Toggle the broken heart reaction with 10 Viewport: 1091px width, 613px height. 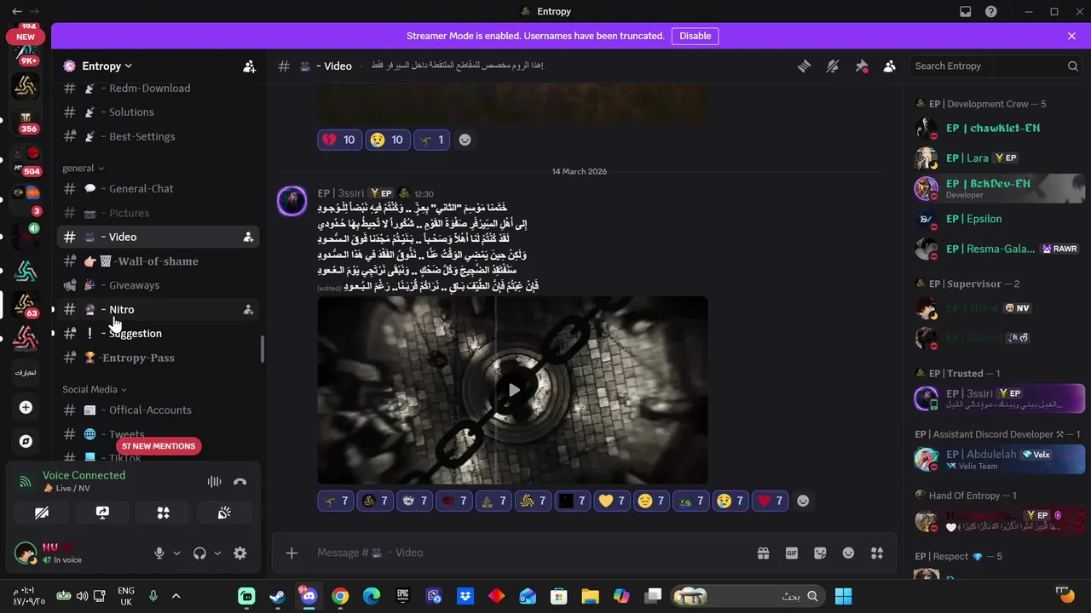coord(339,140)
